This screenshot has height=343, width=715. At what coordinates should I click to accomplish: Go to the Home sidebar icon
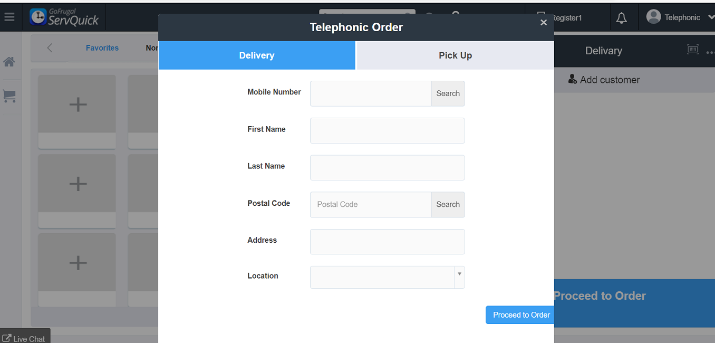tap(9, 62)
